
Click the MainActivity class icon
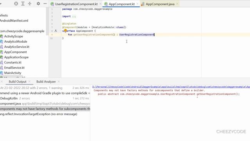[2, 73]
